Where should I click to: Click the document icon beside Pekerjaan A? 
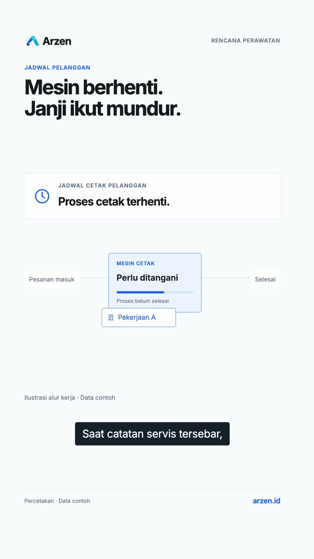(x=111, y=317)
